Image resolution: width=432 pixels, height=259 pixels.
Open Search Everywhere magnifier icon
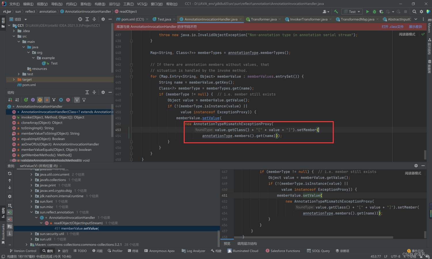pos(414,12)
